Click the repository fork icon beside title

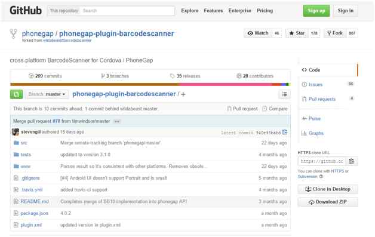(x=13, y=33)
